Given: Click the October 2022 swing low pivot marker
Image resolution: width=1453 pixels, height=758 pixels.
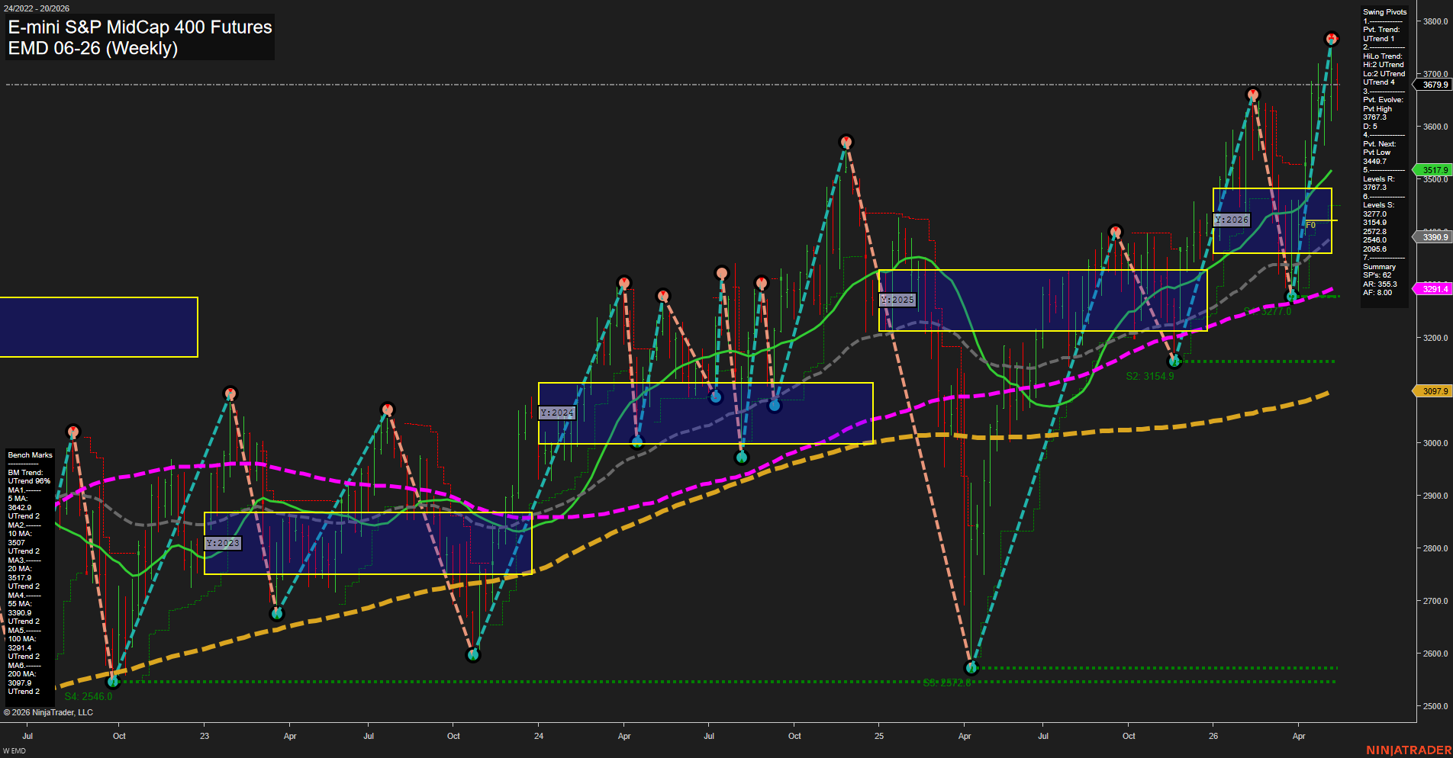Looking at the screenshot, I should (x=113, y=681).
